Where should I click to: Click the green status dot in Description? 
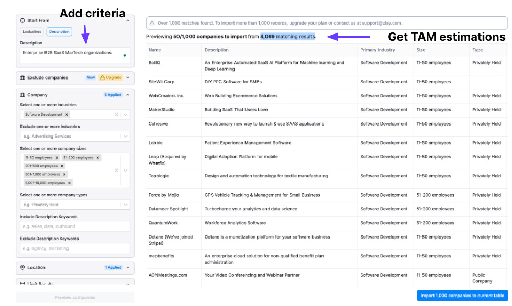tap(125, 56)
